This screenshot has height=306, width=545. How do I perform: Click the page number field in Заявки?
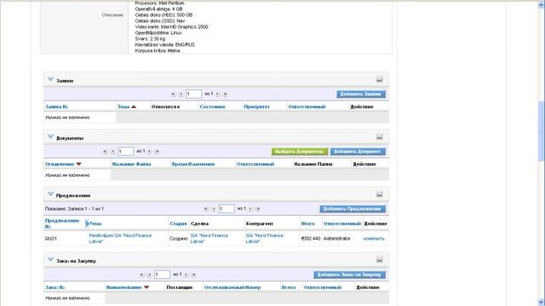coord(193,94)
